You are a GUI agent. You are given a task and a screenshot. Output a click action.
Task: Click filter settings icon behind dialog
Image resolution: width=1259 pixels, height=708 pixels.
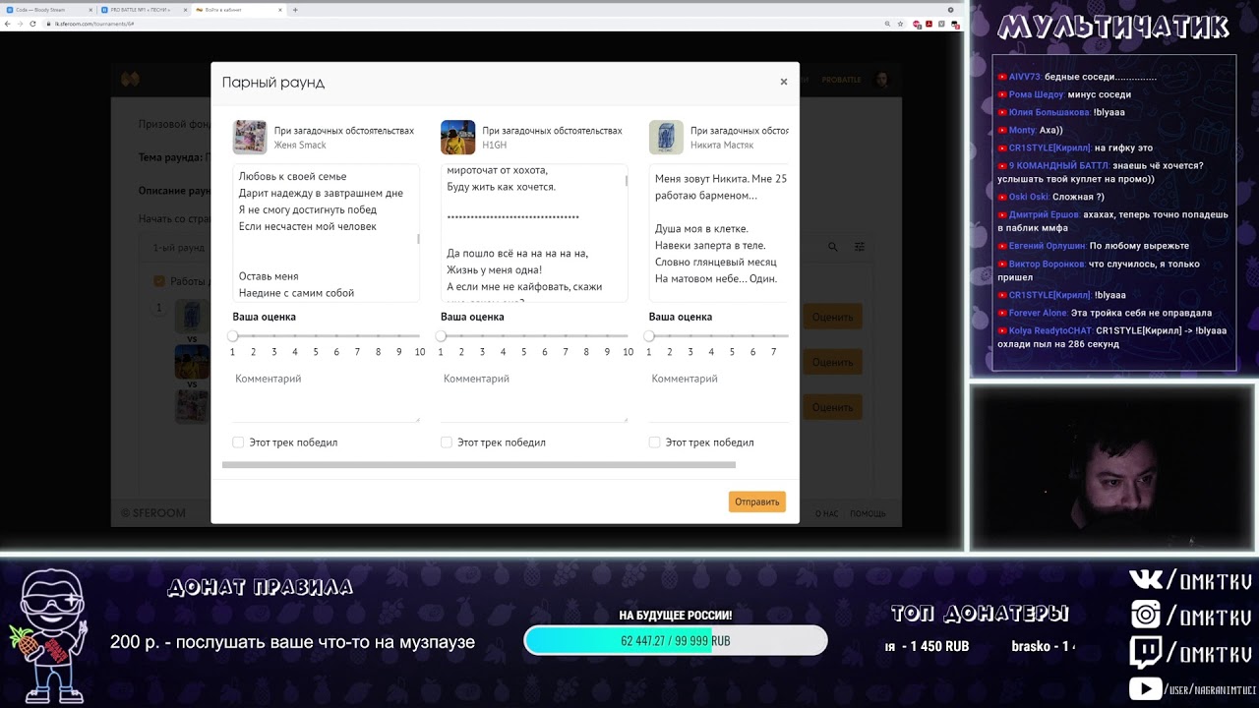[x=859, y=247]
